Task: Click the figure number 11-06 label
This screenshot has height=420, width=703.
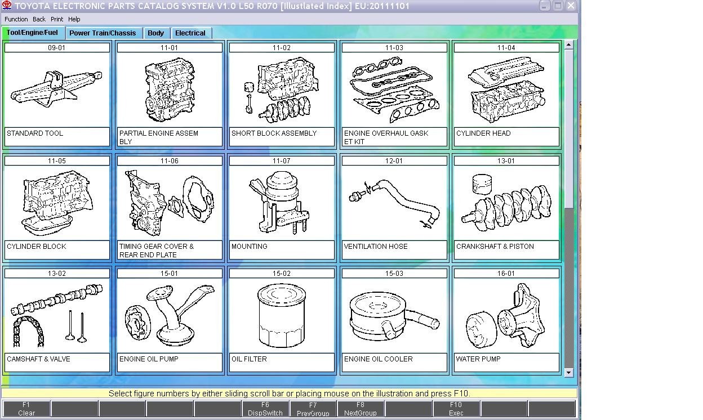Action: click(169, 161)
